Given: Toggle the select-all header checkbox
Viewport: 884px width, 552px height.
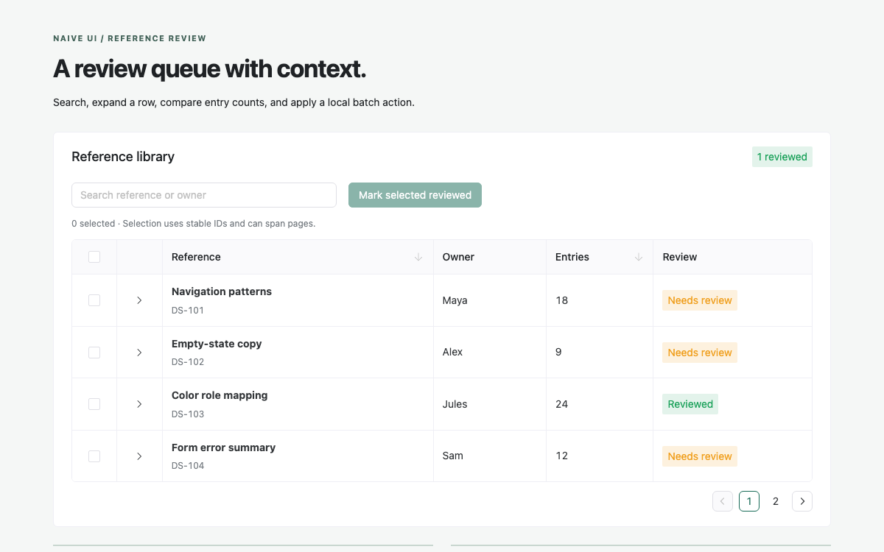Looking at the screenshot, I should 94,257.
